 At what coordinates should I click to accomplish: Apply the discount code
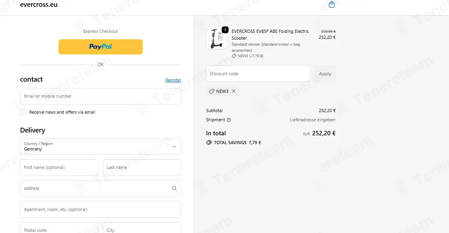[325, 74]
